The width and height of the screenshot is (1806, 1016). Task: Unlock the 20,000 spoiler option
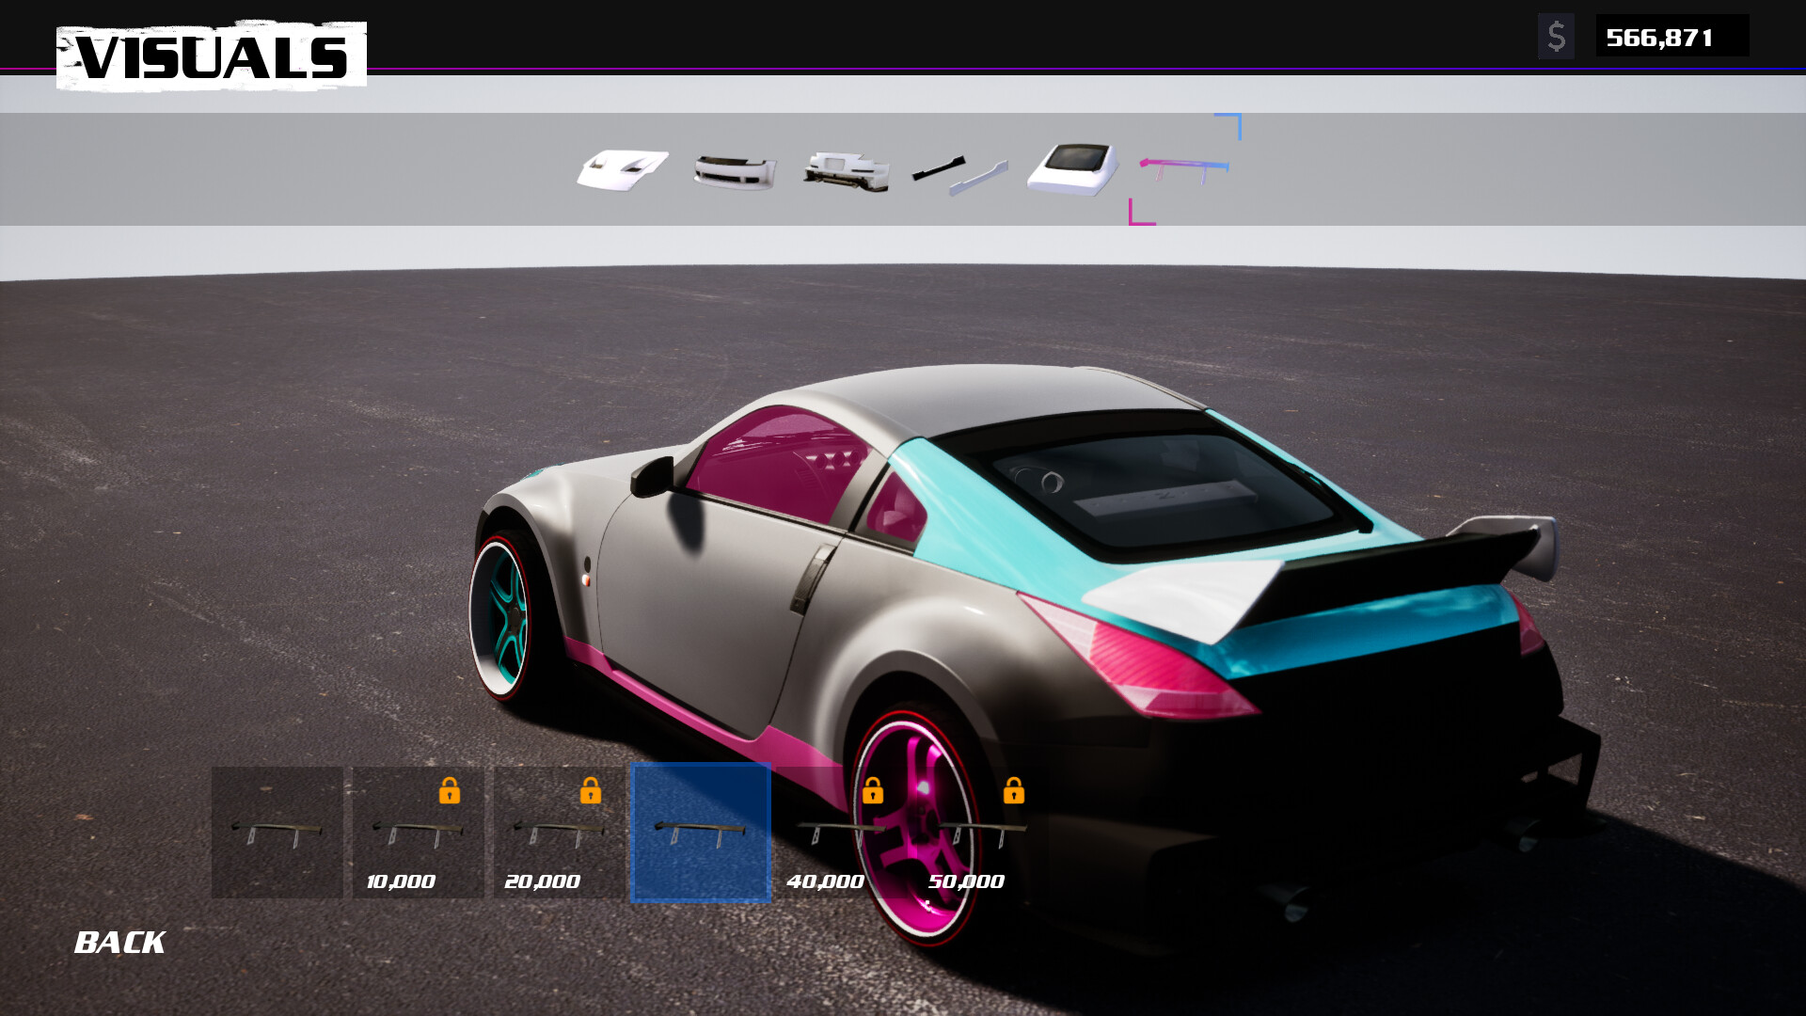[591, 795]
